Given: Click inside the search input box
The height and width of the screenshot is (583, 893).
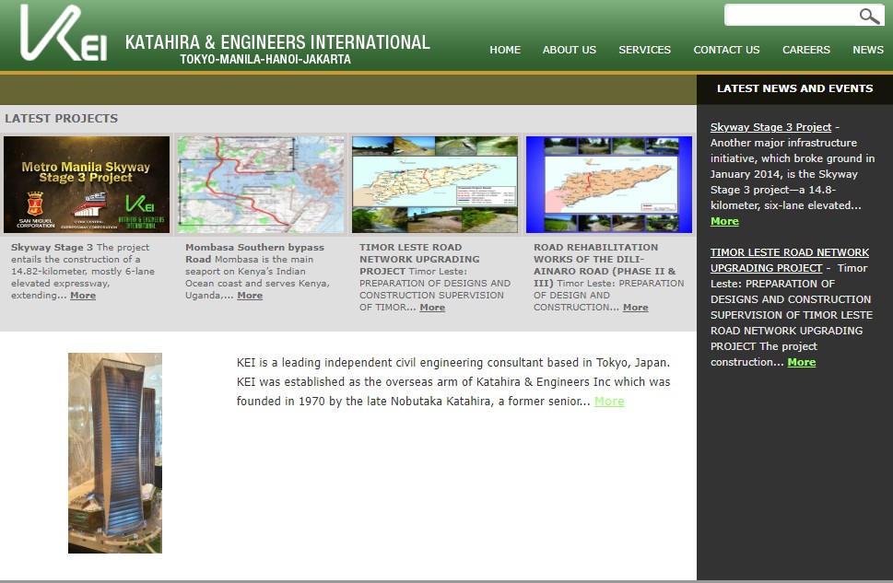Looking at the screenshot, I should coord(793,15).
